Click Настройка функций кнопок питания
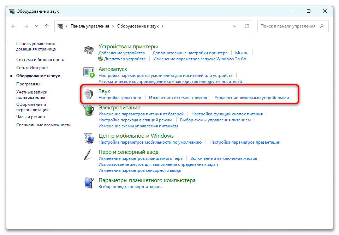The height and width of the screenshot is (235, 339). pyautogui.click(x=227, y=114)
